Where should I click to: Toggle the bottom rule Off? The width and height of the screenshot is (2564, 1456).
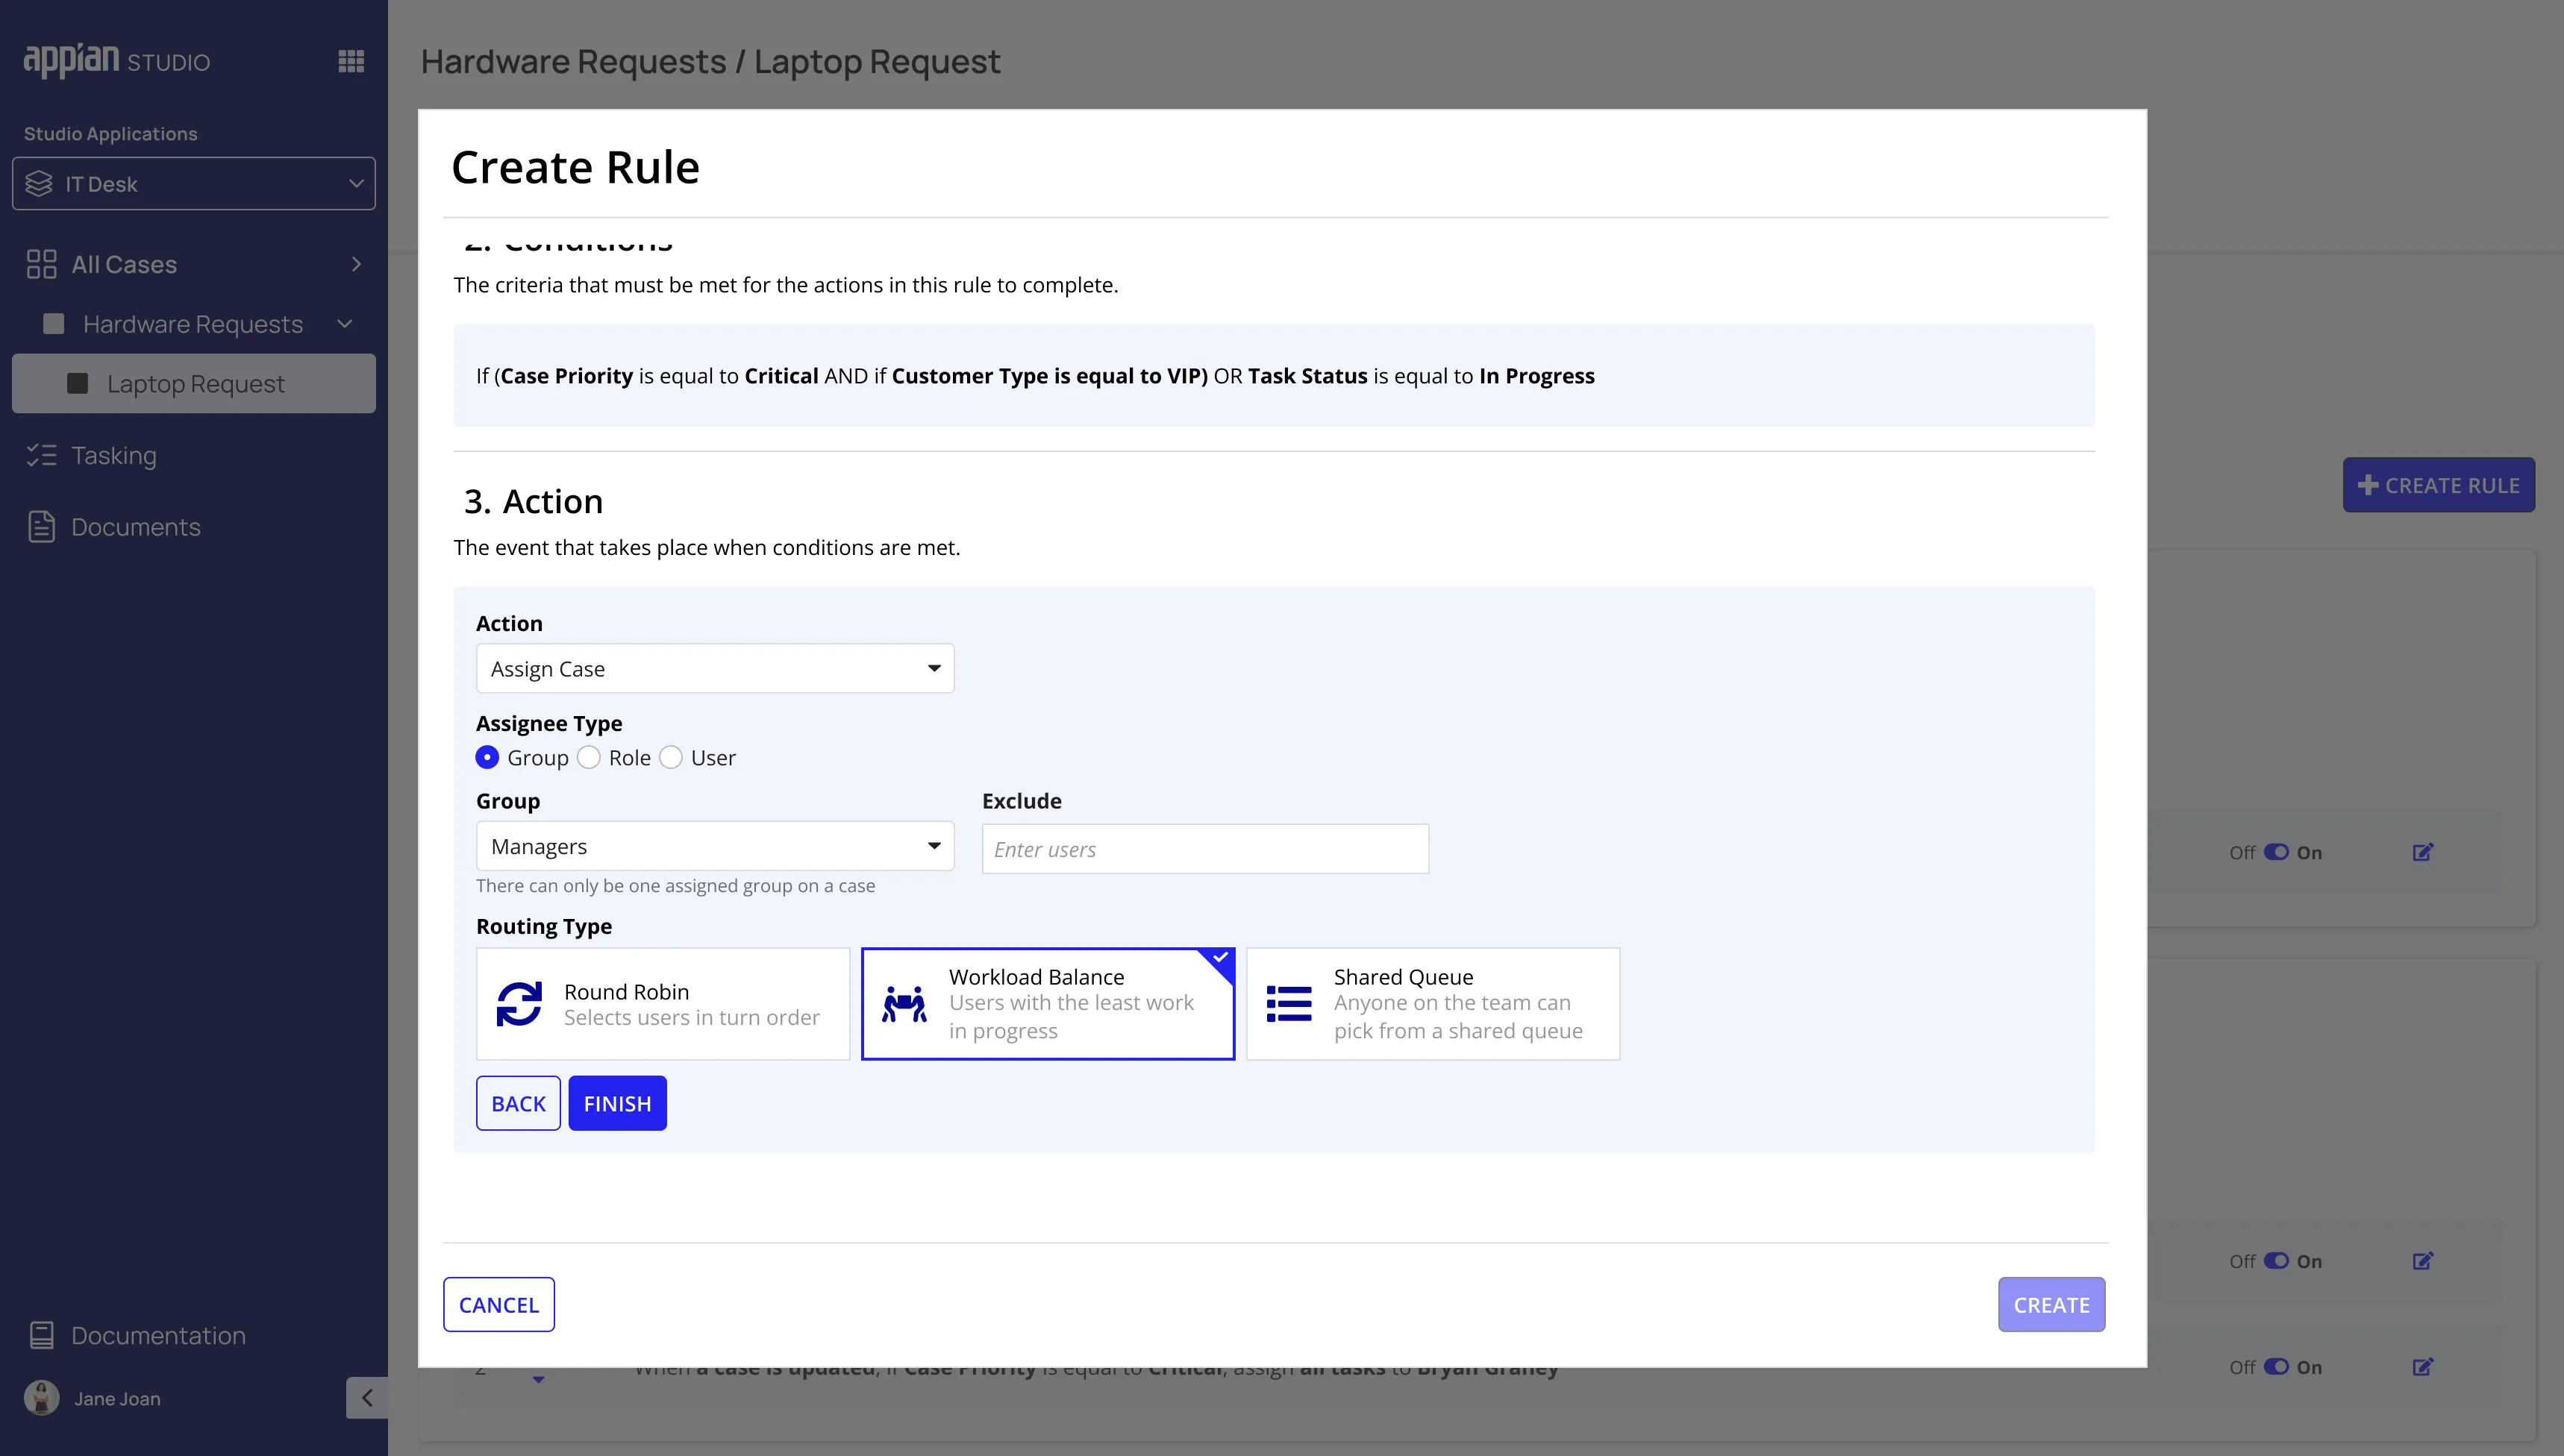click(x=2277, y=1366)
